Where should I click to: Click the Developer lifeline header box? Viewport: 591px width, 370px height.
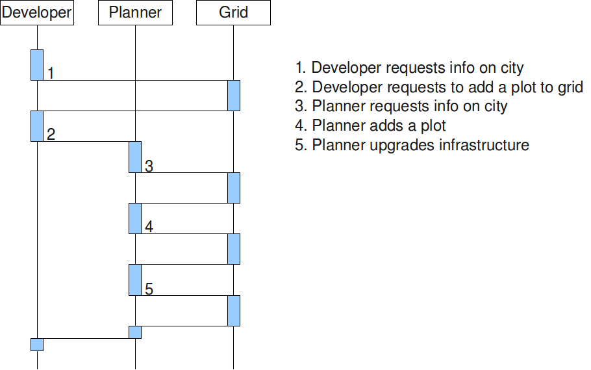click(x=37, y=12)
